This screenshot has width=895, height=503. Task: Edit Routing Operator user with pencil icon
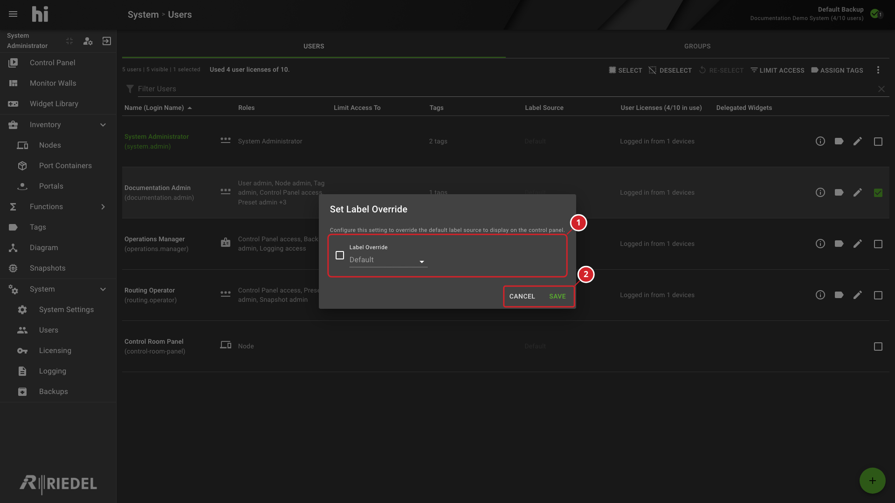858,295
